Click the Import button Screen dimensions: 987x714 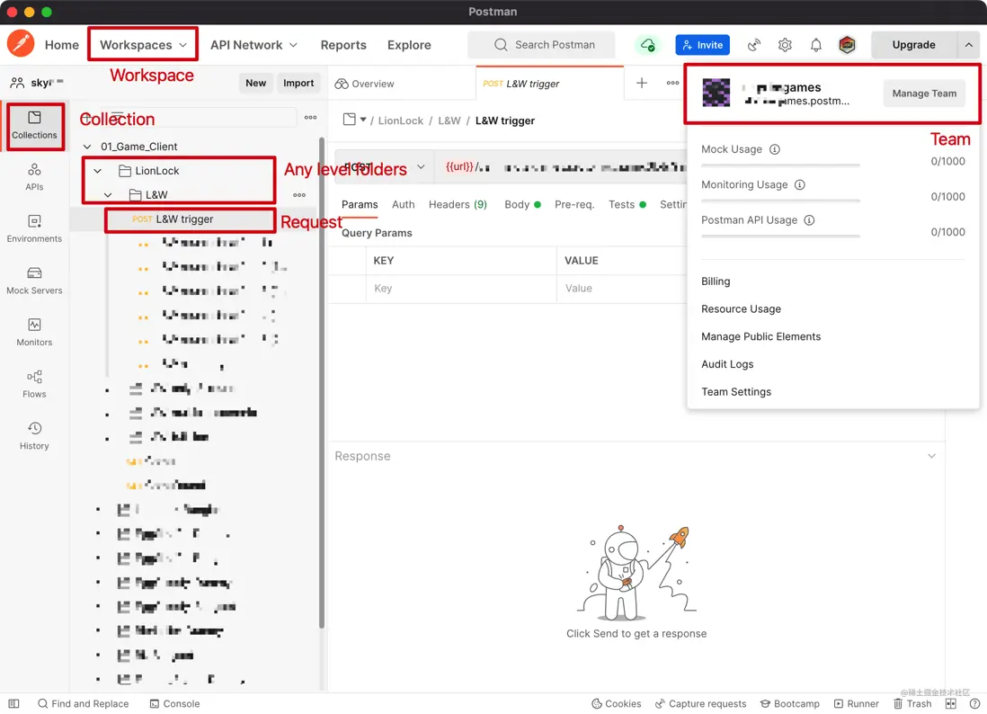[298, 83]
